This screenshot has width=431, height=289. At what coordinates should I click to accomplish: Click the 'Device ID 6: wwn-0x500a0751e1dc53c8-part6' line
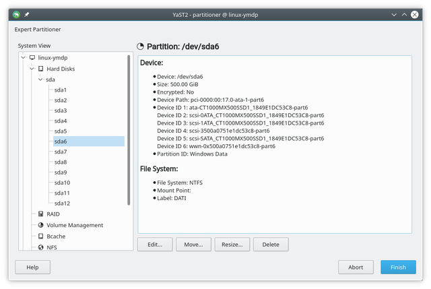[x=216, y=146]
